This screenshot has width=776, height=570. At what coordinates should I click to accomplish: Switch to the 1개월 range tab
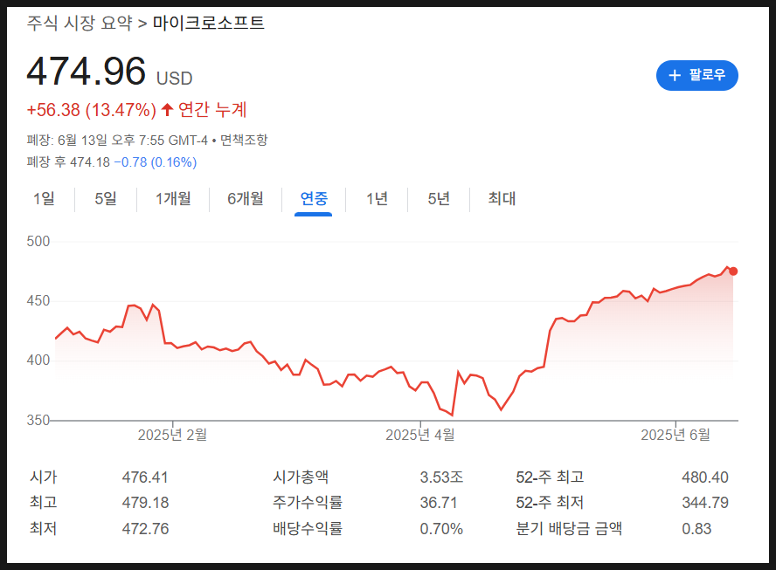173,199
